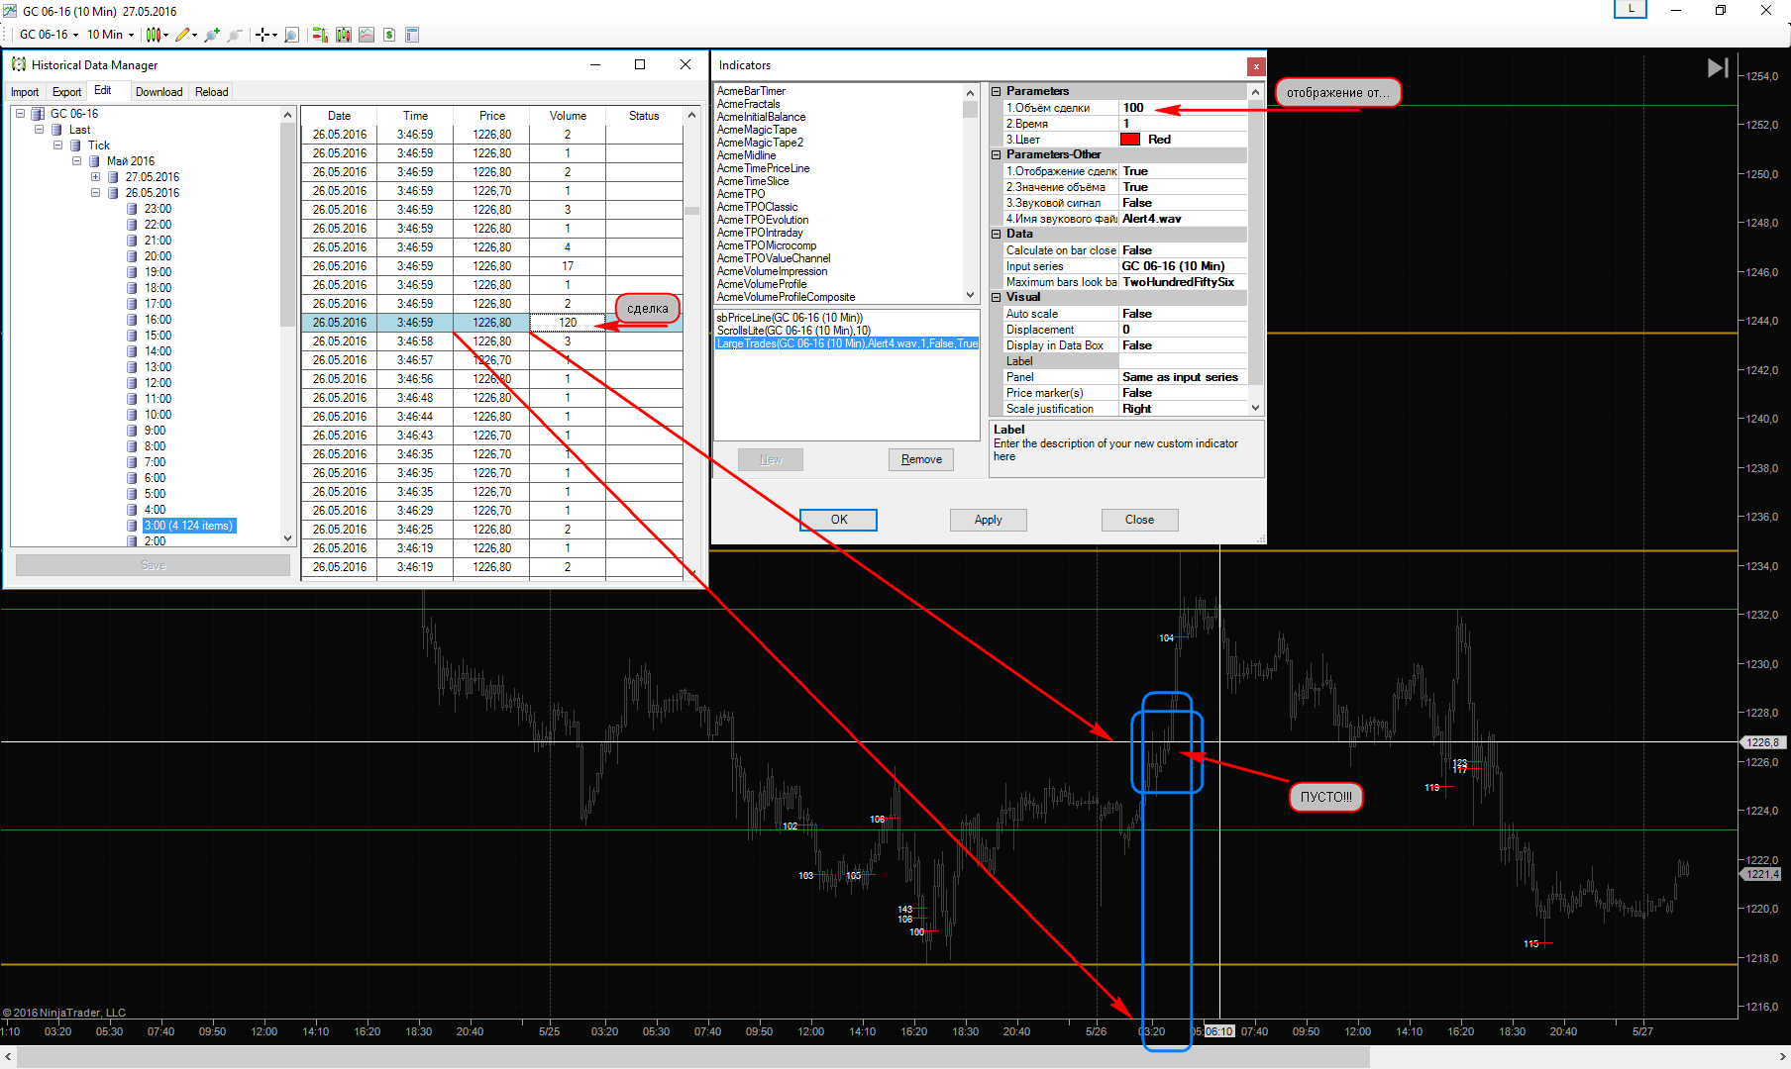The image size is (1791, 1069).
Task: Select AcmeVolumeProfile in indicator list
Action: point(762,284)
